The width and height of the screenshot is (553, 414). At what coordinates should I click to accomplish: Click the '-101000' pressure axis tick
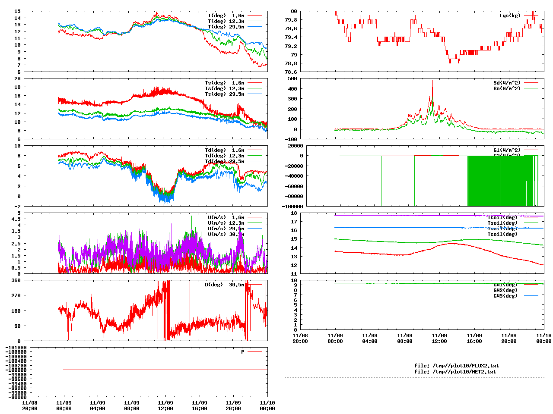click(16, 348)
